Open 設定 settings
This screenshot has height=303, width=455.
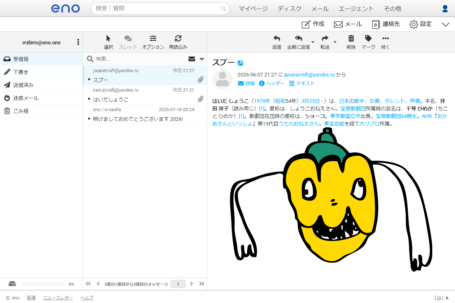tap(420, 24)
